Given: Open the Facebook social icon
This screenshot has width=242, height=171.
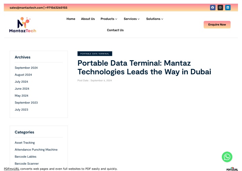Looking at the screenshot, I should click(x=212, y=7).
